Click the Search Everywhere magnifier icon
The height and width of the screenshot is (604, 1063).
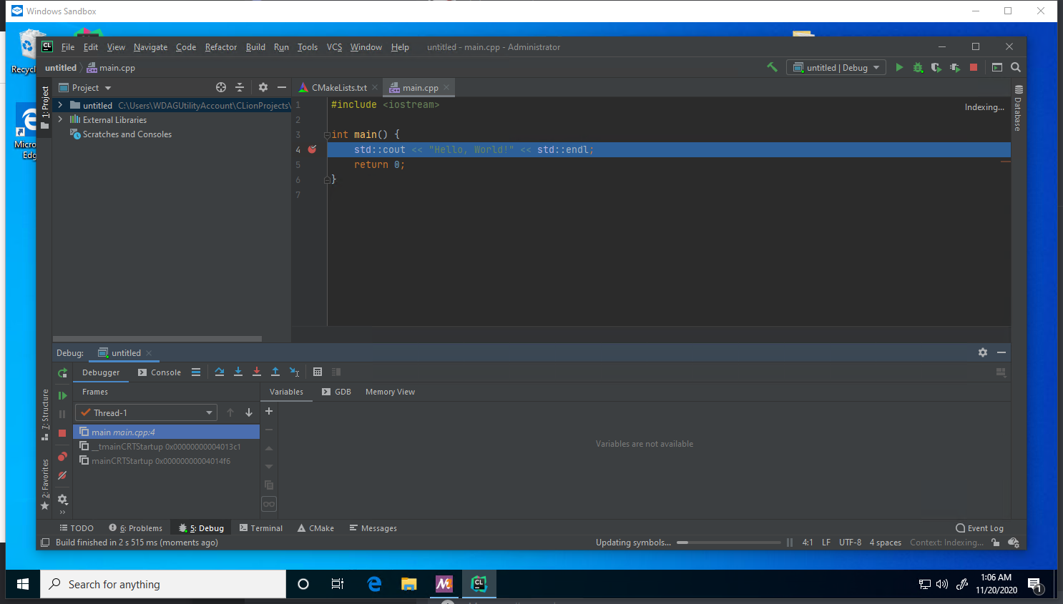(x=1015, y=67)
